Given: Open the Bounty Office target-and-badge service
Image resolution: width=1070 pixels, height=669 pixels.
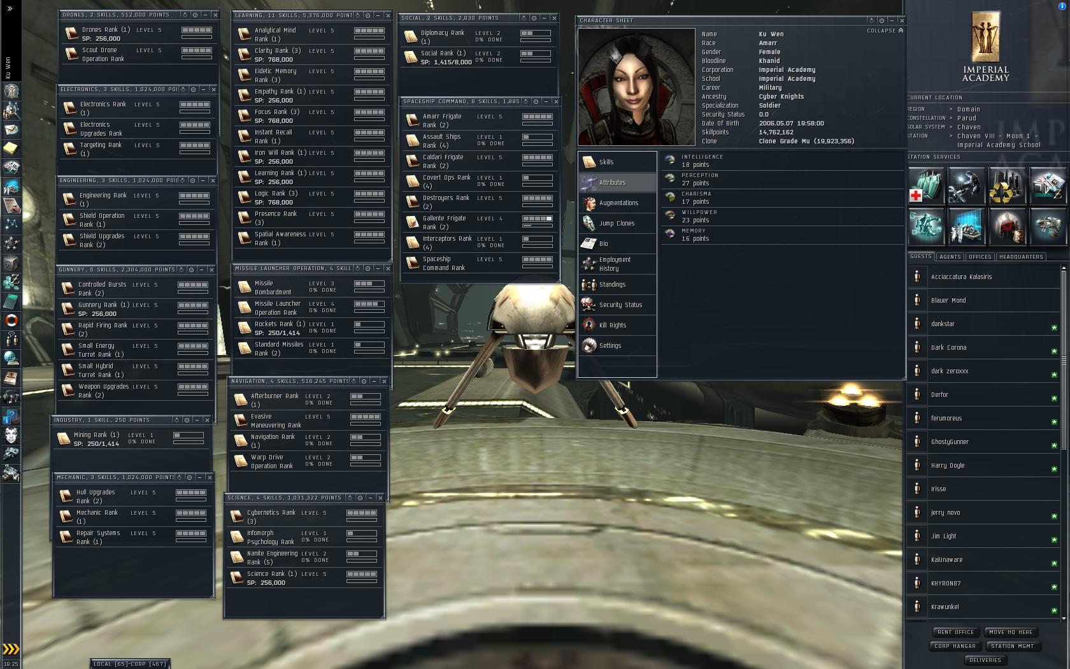Looking at the screenshot, I should pos(1007,226).
